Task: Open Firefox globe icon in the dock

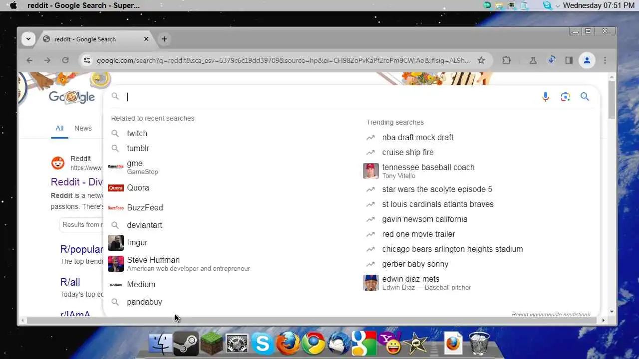Action: [x=289, y=344]
